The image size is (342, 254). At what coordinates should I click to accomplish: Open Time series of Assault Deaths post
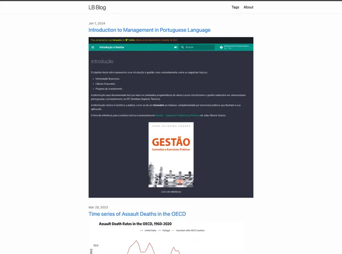[137, 214]
